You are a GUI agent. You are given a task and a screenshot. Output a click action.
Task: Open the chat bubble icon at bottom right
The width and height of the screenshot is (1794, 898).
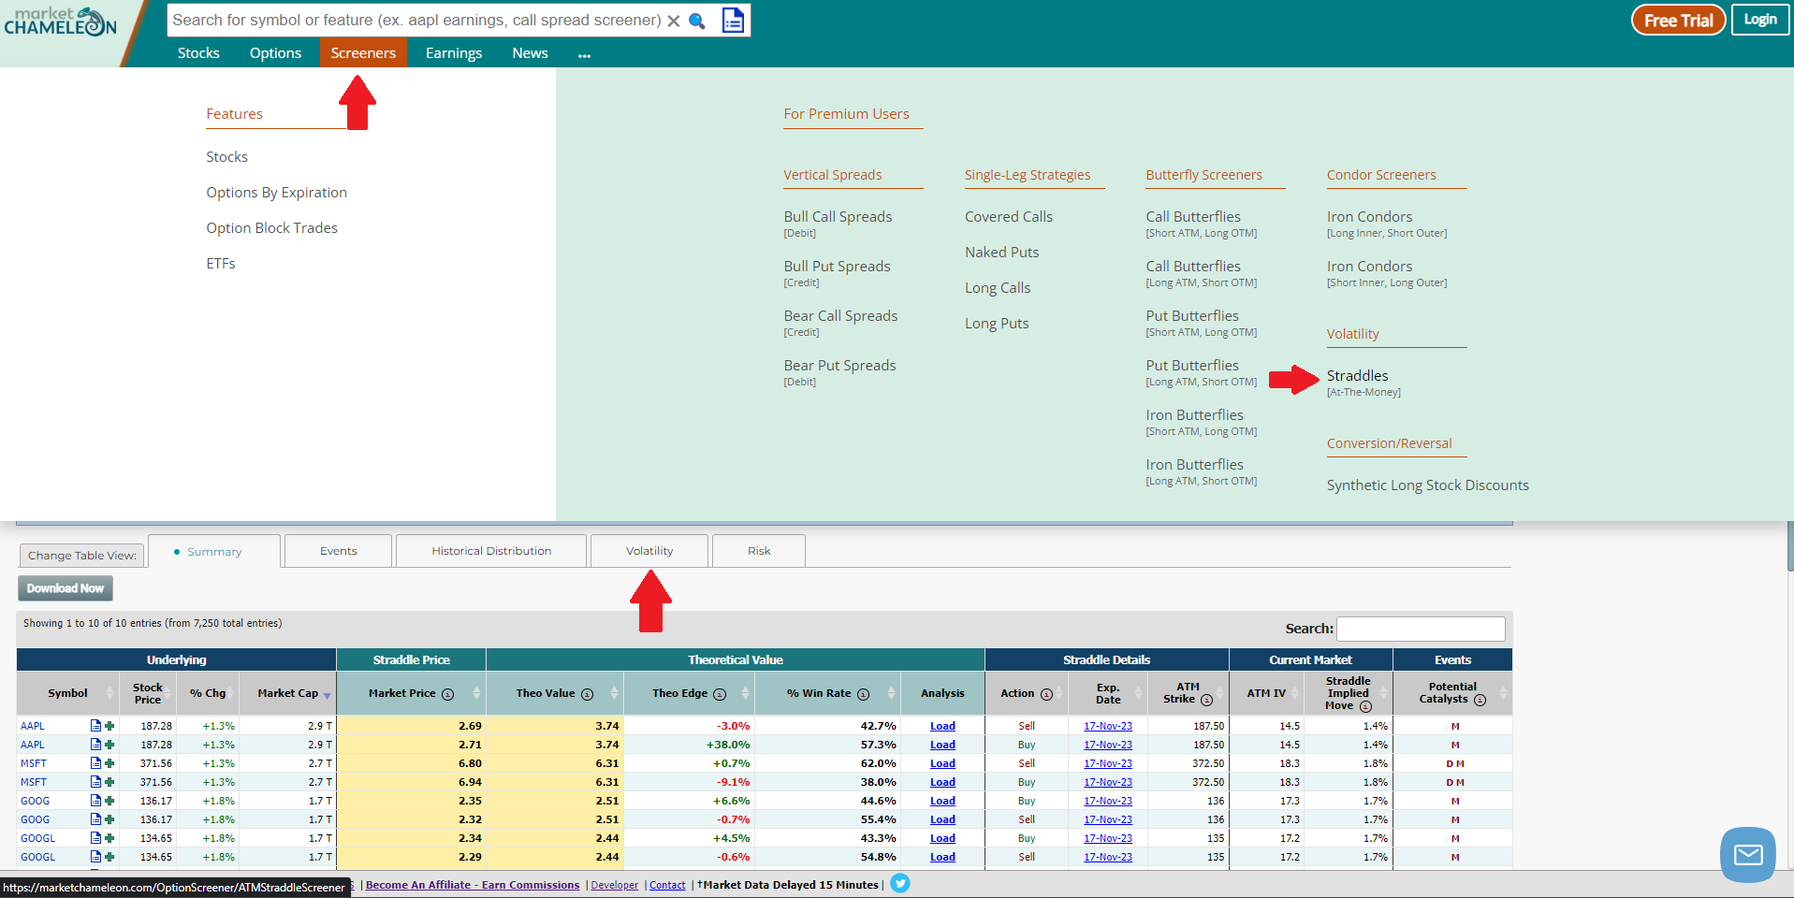click(1746, 854)
